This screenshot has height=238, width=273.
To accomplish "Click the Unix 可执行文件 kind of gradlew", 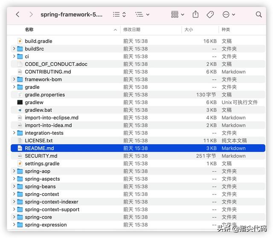I will (x=240, y=102).
